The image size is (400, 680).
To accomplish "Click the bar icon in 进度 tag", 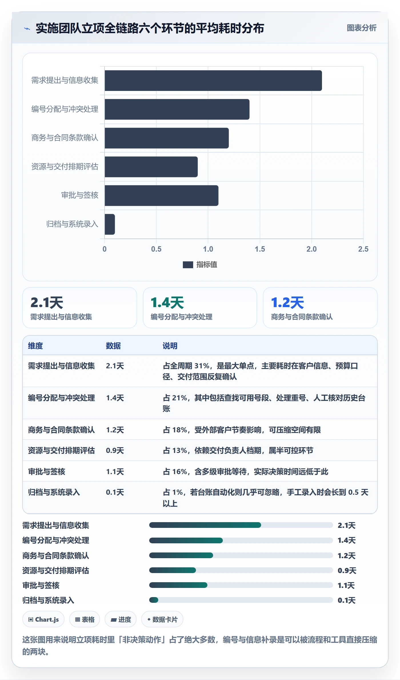I will tap(114, 620).
